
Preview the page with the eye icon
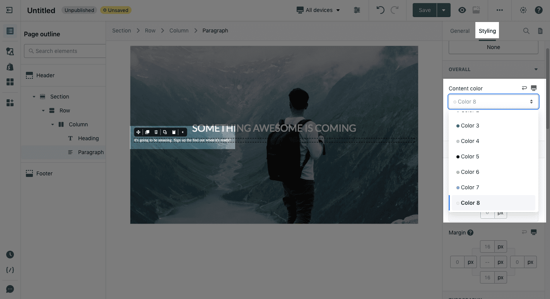coord(462,10)
